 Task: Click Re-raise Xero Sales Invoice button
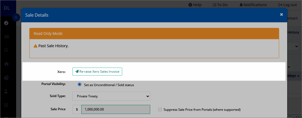pyautogui.click(x=97, y=72)
